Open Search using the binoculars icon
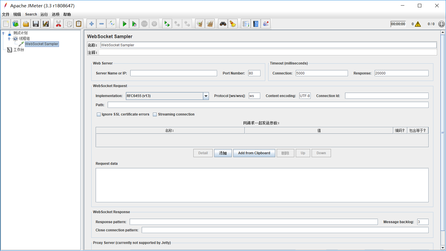This screenshot has height=251, width=446. [223, 24]
